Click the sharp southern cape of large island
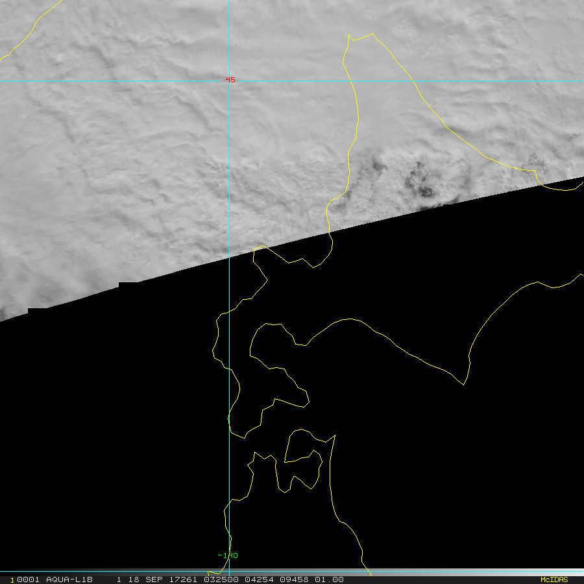584x584 pixels. (464, 383)
